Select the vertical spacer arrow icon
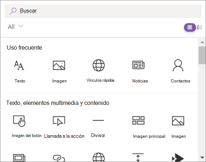Screen dimensions: 206x162 [138, 157]
